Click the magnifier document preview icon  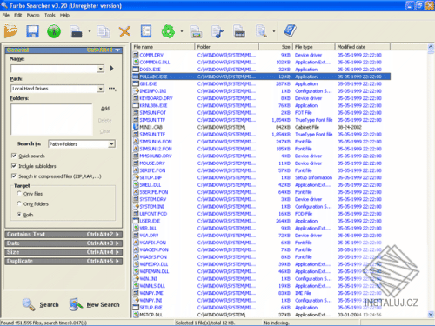(261, 31)
